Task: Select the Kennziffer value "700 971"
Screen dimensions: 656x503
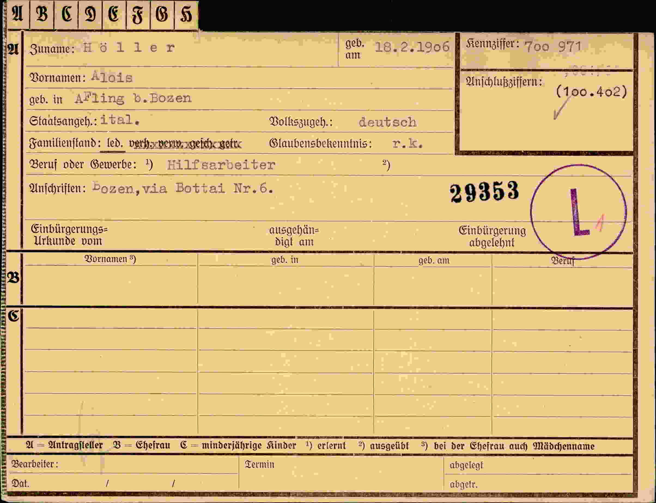Action: click(553, 46)
